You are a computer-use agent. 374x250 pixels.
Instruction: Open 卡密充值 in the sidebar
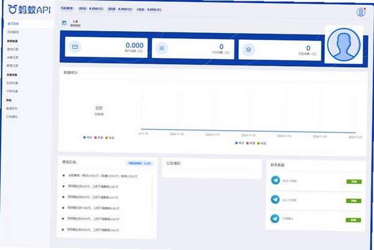12,91
